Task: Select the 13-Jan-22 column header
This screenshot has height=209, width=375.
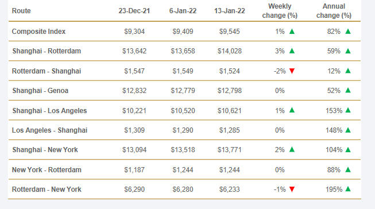Action: tap(229, 11)
